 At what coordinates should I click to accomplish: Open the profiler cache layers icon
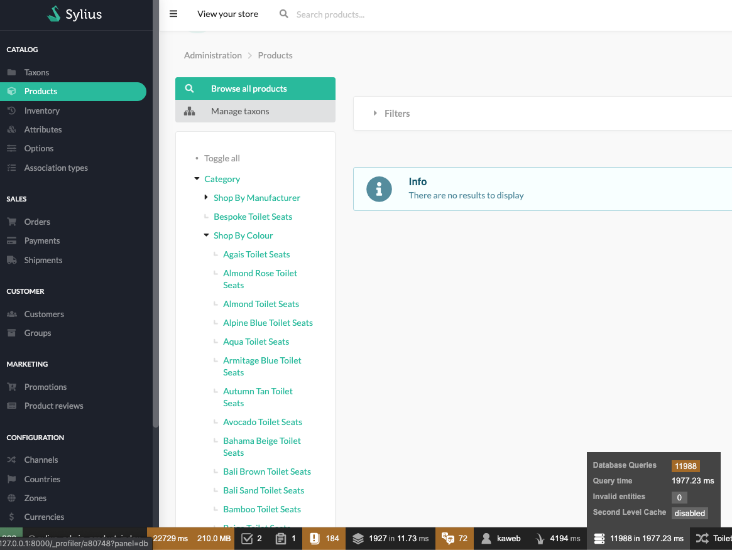(x=358, y=538)
